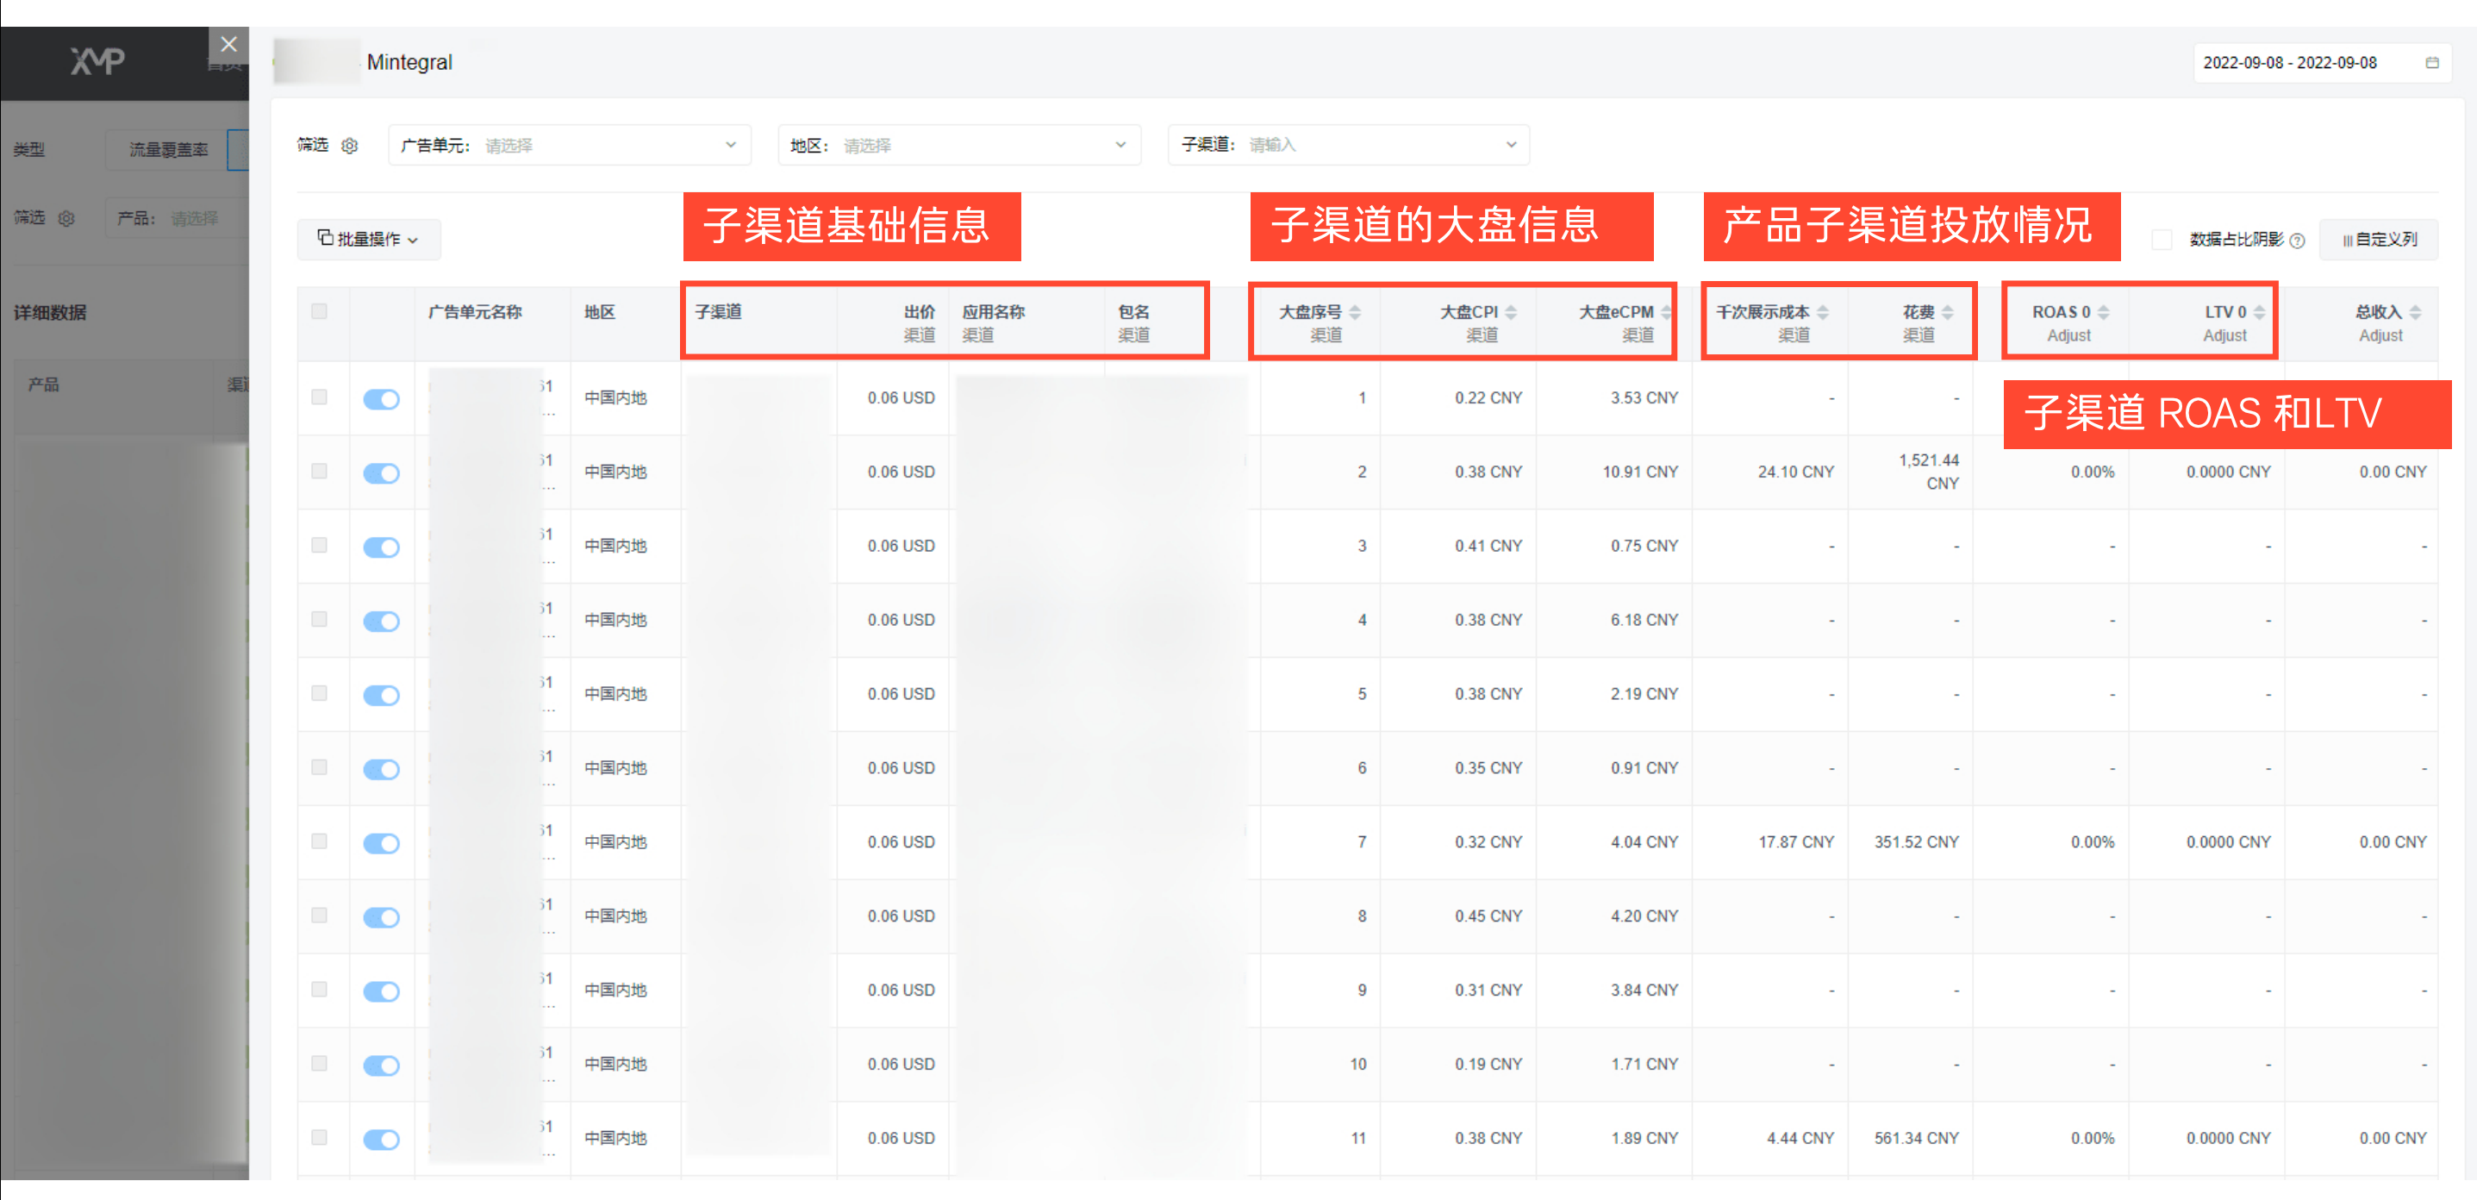Expand the 批量操作 dropdown menu
The height and width of the screenshot is (1200, 2477).
tap(414, 240)
